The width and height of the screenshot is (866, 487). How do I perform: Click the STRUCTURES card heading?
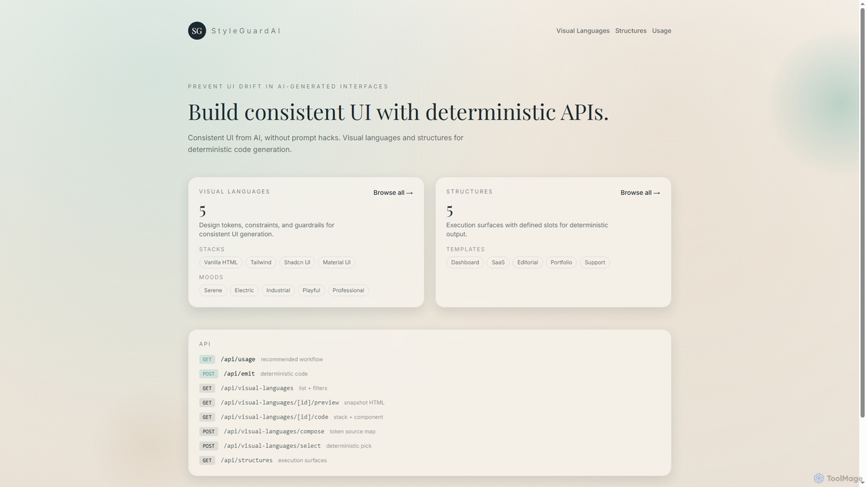tap(470, 192)
